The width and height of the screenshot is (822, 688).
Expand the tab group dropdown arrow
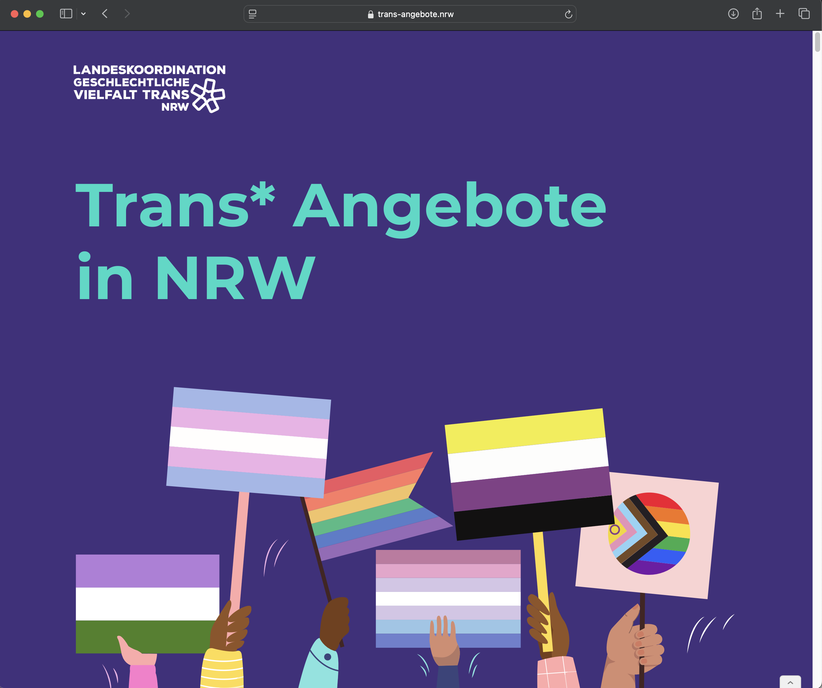[83, 14]
